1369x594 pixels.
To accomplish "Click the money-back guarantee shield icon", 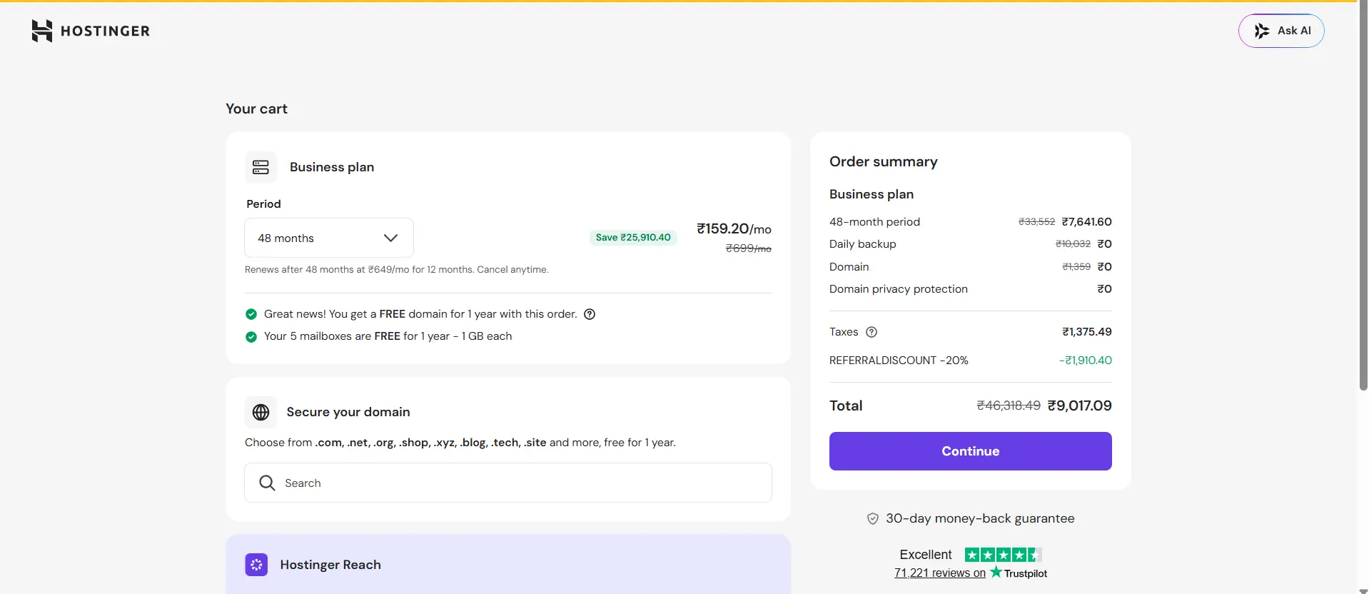I will (873, 519).
